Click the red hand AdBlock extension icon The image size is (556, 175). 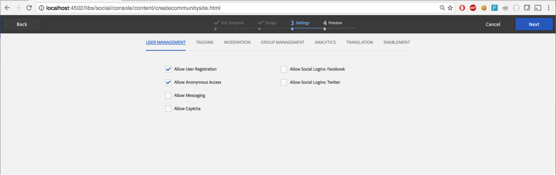point(462,8)
